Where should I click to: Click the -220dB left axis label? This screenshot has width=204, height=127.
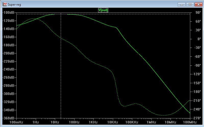point(8,61)
